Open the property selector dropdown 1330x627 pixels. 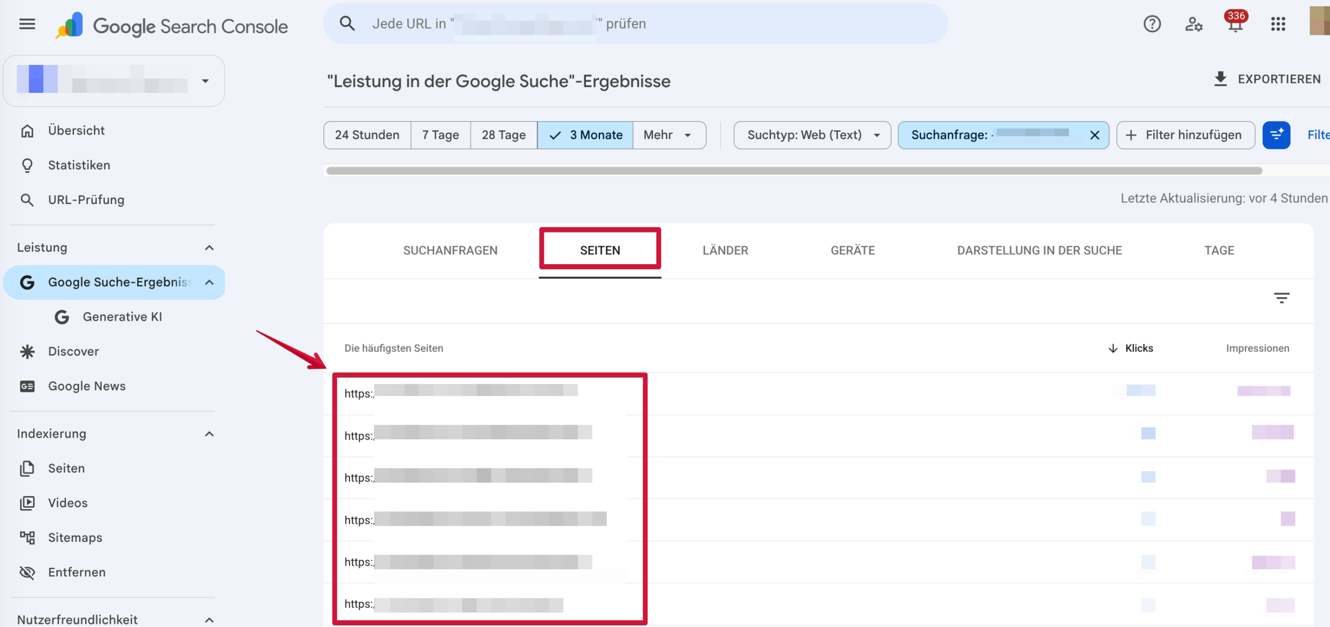pyautogui.click(x=114, y=81)
